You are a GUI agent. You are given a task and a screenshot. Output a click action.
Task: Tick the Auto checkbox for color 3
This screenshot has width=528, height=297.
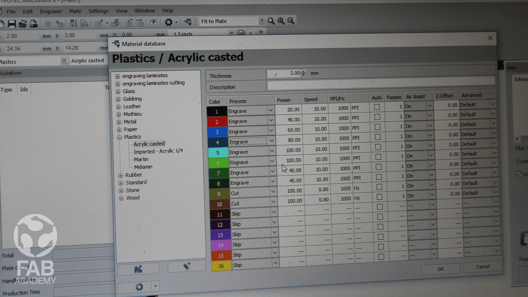point(377,127)
